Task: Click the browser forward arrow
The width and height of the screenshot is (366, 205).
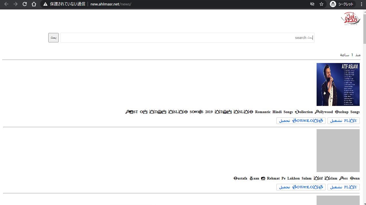Action: (16, 4)
